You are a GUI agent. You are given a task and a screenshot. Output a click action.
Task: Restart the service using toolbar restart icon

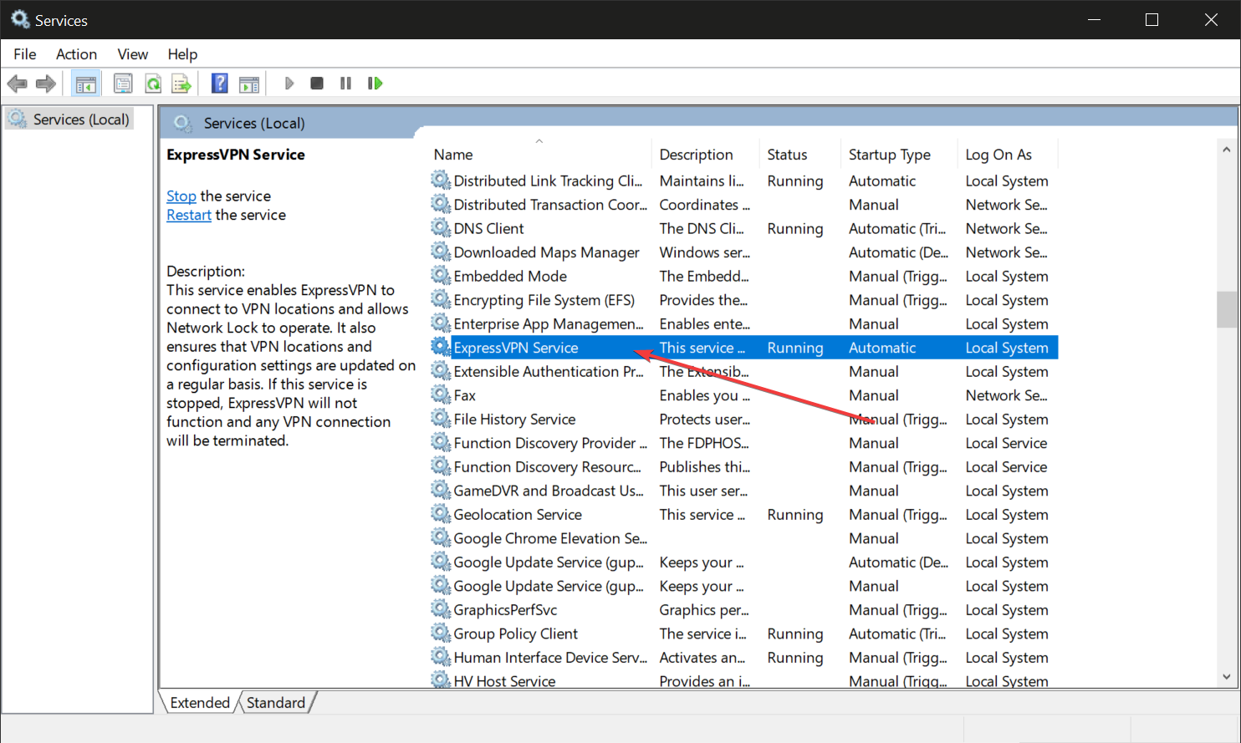[375, 84]
